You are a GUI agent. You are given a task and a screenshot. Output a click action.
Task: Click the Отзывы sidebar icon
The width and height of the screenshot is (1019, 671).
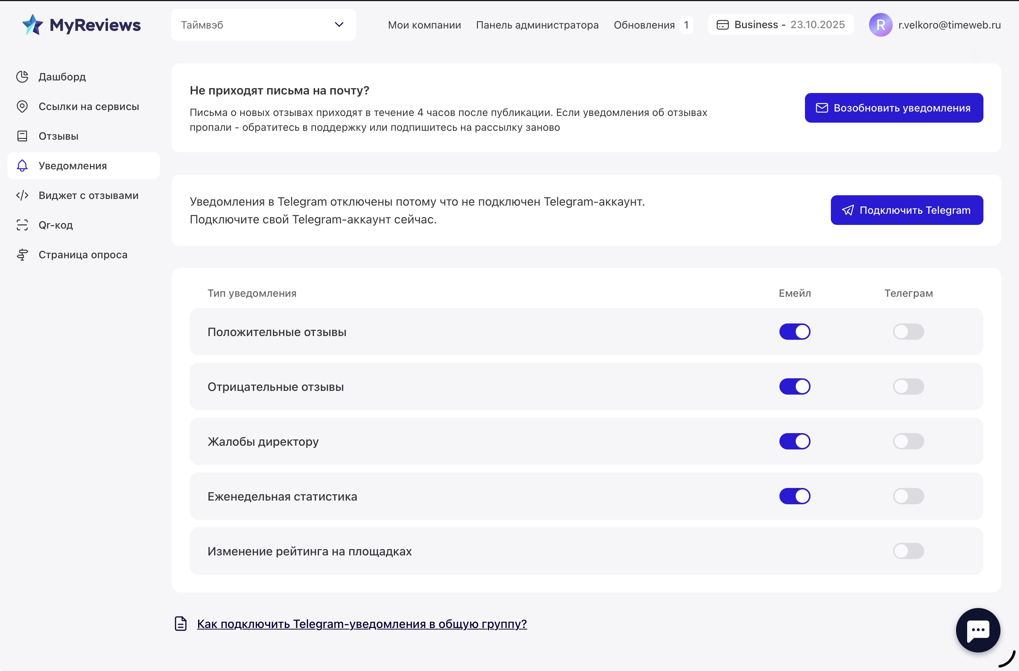[x=22, y=136]
